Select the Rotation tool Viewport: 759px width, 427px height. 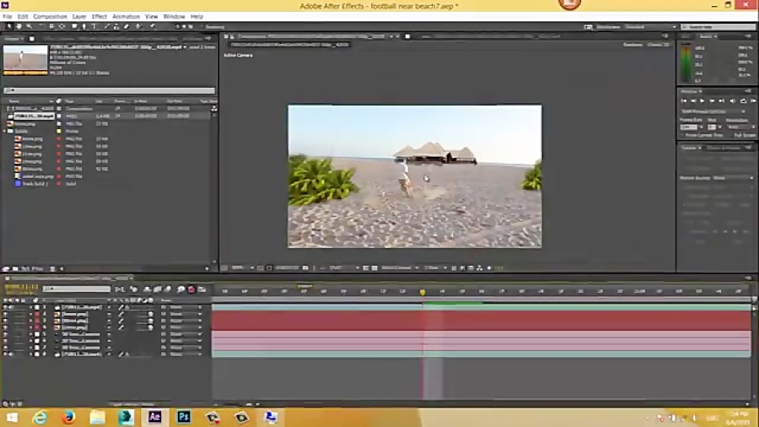pos(41,27)
